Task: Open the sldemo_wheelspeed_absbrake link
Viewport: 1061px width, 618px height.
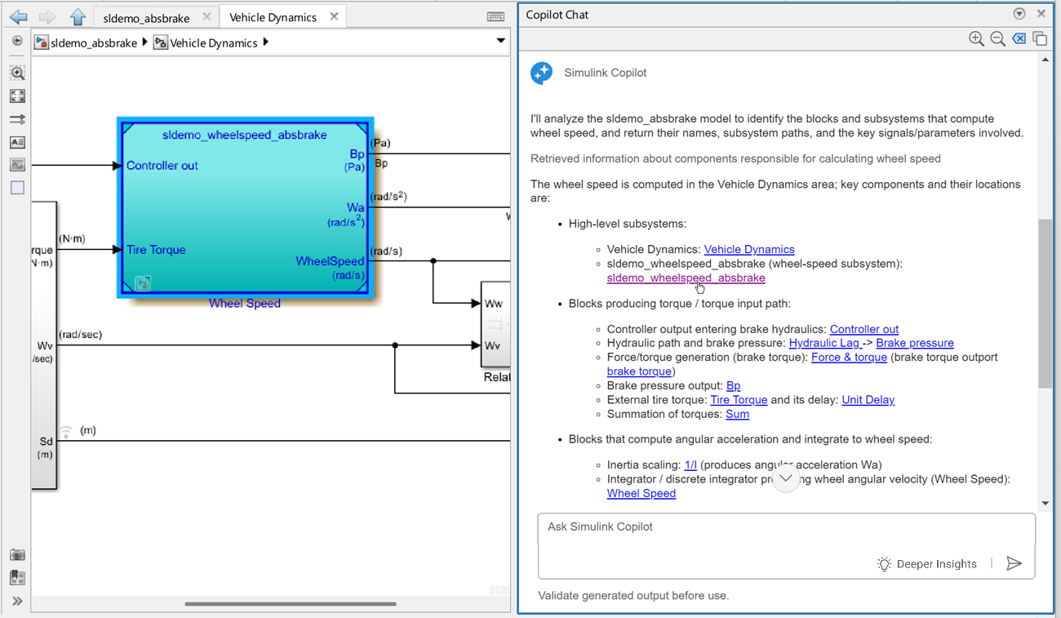Action: pyautogui.click(x=686, y=278)
